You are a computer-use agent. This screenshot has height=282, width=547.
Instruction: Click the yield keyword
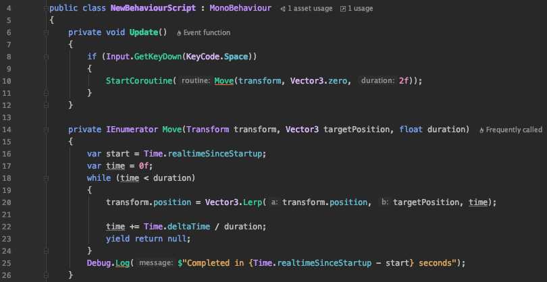[118, 238]
